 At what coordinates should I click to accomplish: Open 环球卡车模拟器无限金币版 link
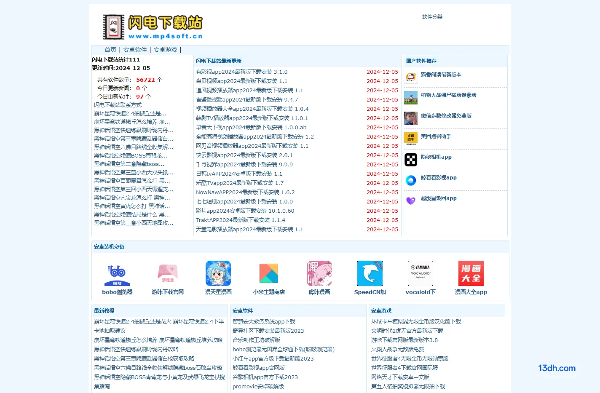(x=416, y=321)
